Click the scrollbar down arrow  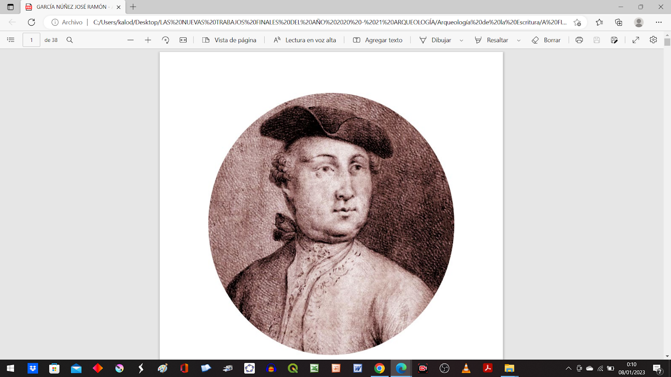pyautogui.click(x=667, y=356)
